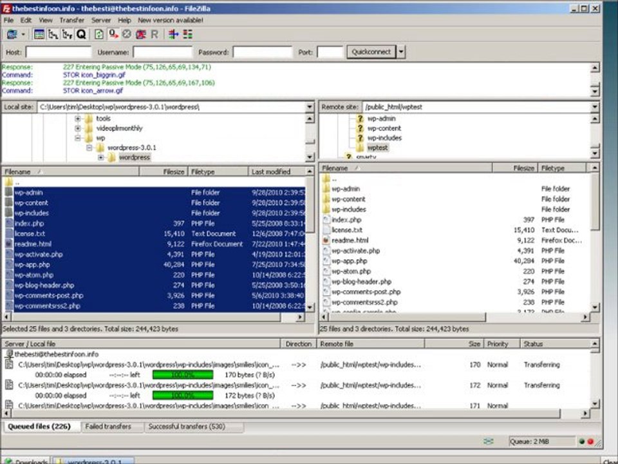The image size is (618, 464).
Task: Toggle the transfer queue display icon
Action: tap(81, 34)
